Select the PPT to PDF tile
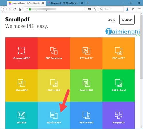 (86, 53)
